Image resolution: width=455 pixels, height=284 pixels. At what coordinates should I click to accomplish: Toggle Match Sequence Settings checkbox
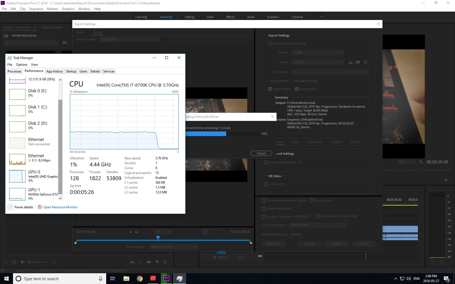point(270,44)
